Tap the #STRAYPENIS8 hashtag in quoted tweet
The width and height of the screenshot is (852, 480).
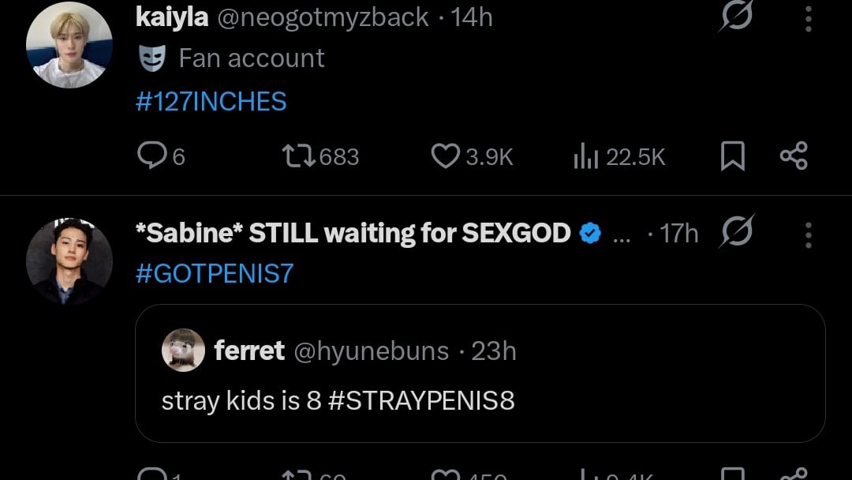[x=420, y=400]
